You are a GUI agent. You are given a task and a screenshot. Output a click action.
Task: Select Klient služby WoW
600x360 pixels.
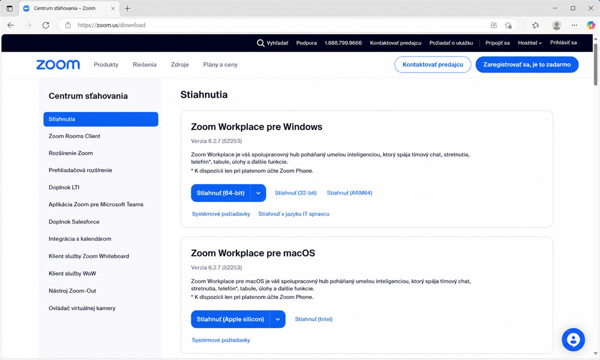tap(72, 273)
